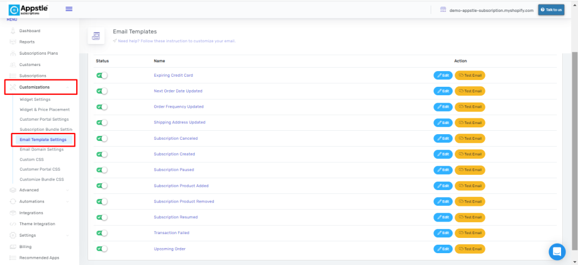The width and height of the screenshot is (578, 265).
Task: Click the Integrations icon in sidebar
Action: (x=12, y=213)
